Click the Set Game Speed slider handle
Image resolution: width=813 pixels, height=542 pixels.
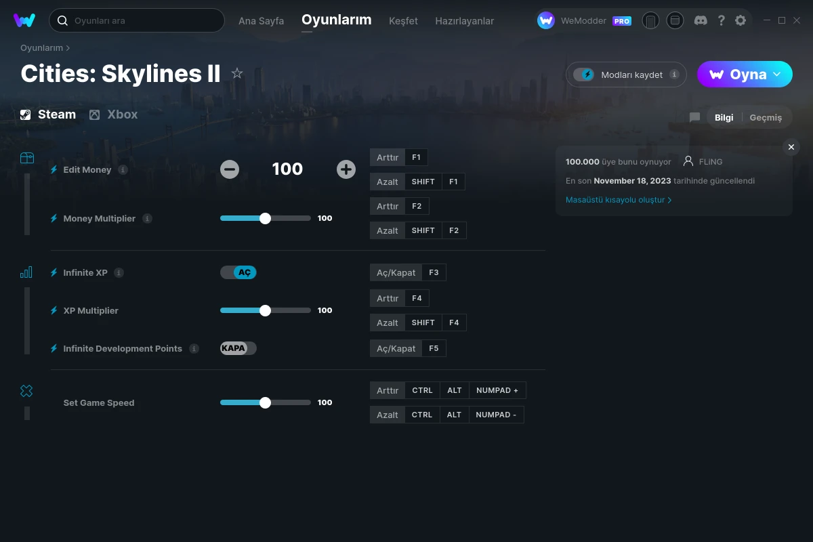click(x=265, y=402)
